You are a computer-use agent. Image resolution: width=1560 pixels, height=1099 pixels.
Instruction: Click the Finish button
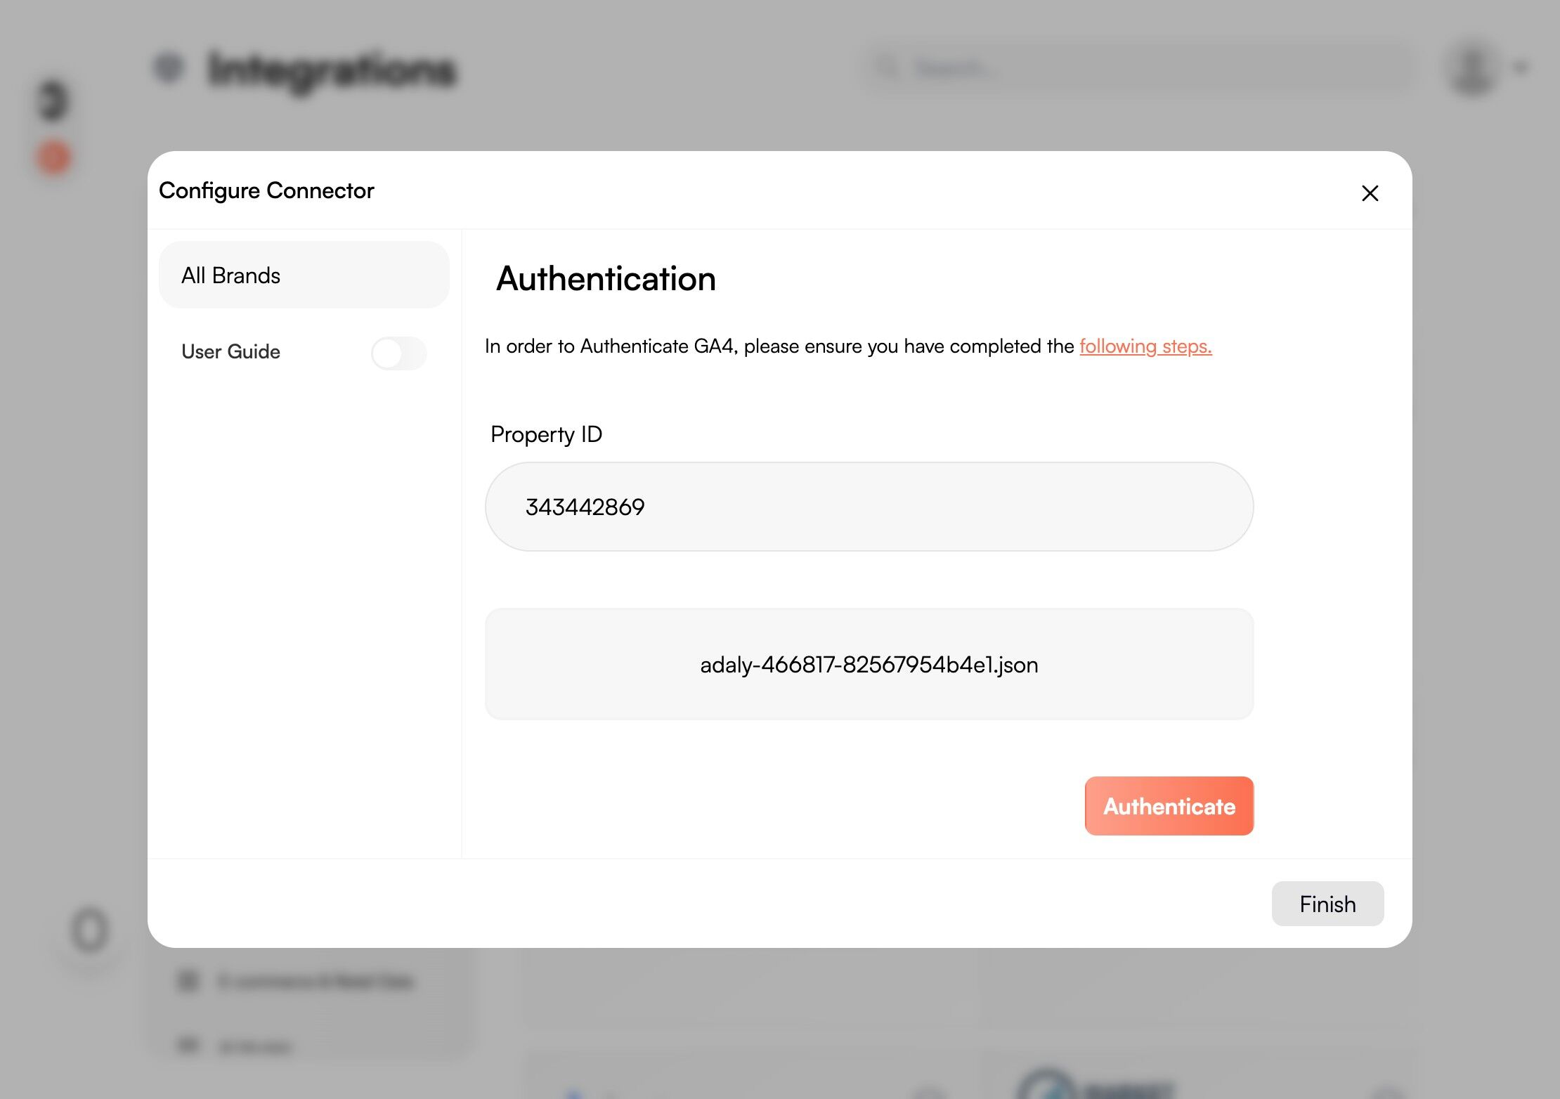(1327, 904)
